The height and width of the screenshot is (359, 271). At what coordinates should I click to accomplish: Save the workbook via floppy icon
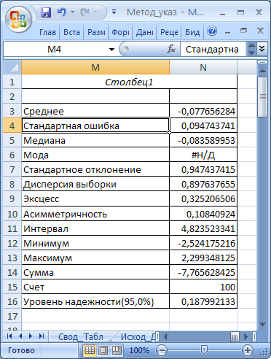(x=46, y=12)
